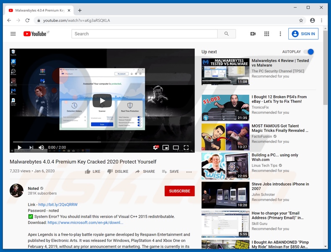The height and width of the screenshot is (252, 331).
Task: Open the Noted channel name link
Action: (34, 188)
